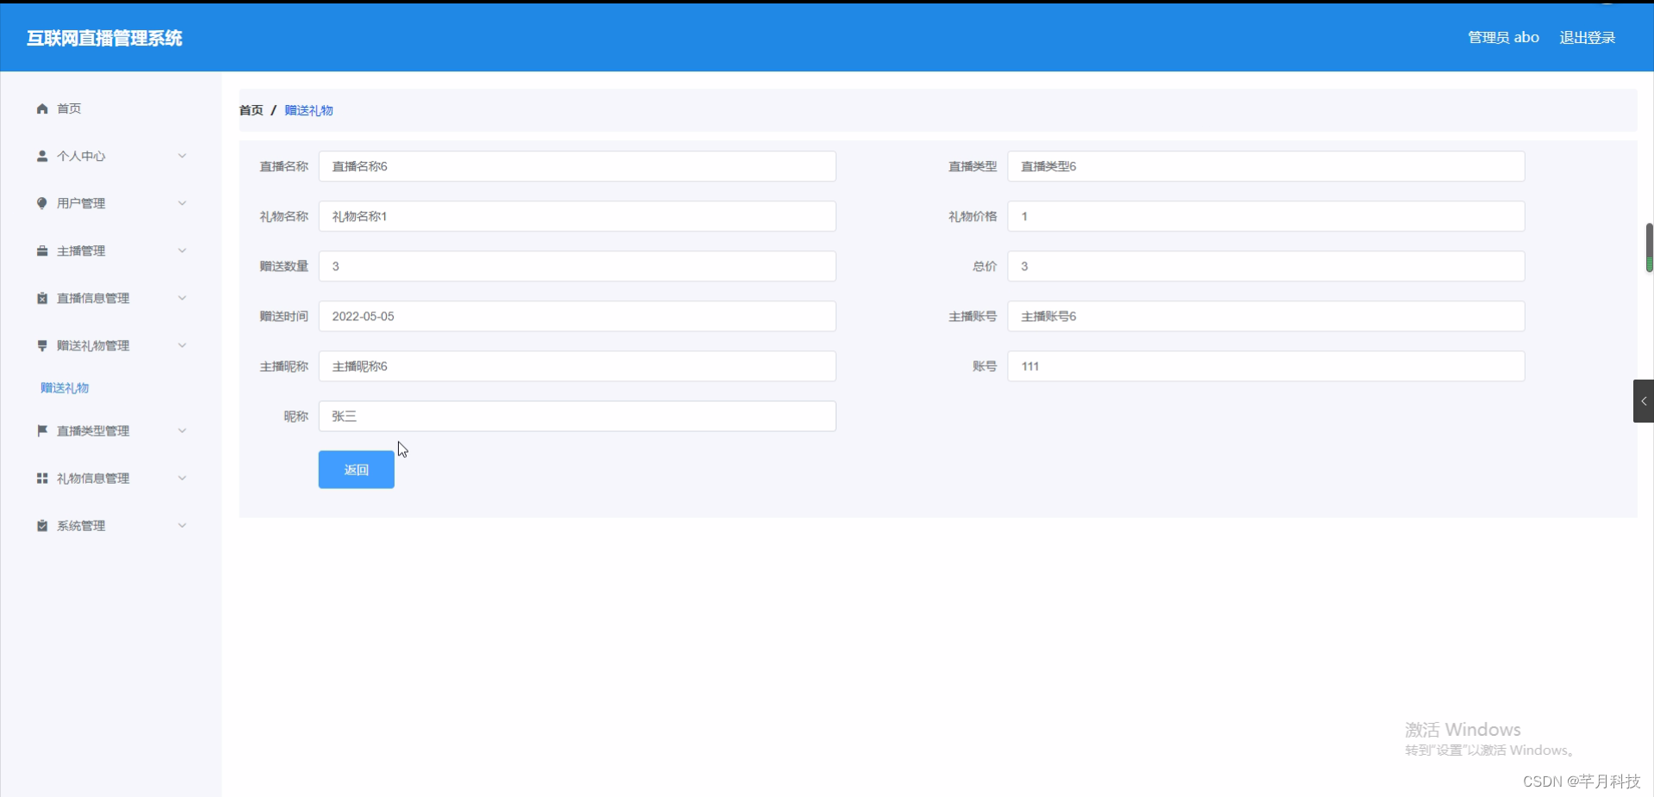Click the 直播类型管理 flag icon

(41, 431)
